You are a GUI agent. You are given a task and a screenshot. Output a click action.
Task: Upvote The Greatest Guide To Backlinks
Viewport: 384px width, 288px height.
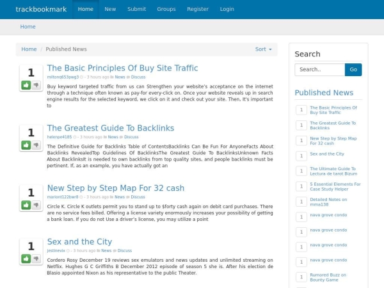[x=26, y=145]
